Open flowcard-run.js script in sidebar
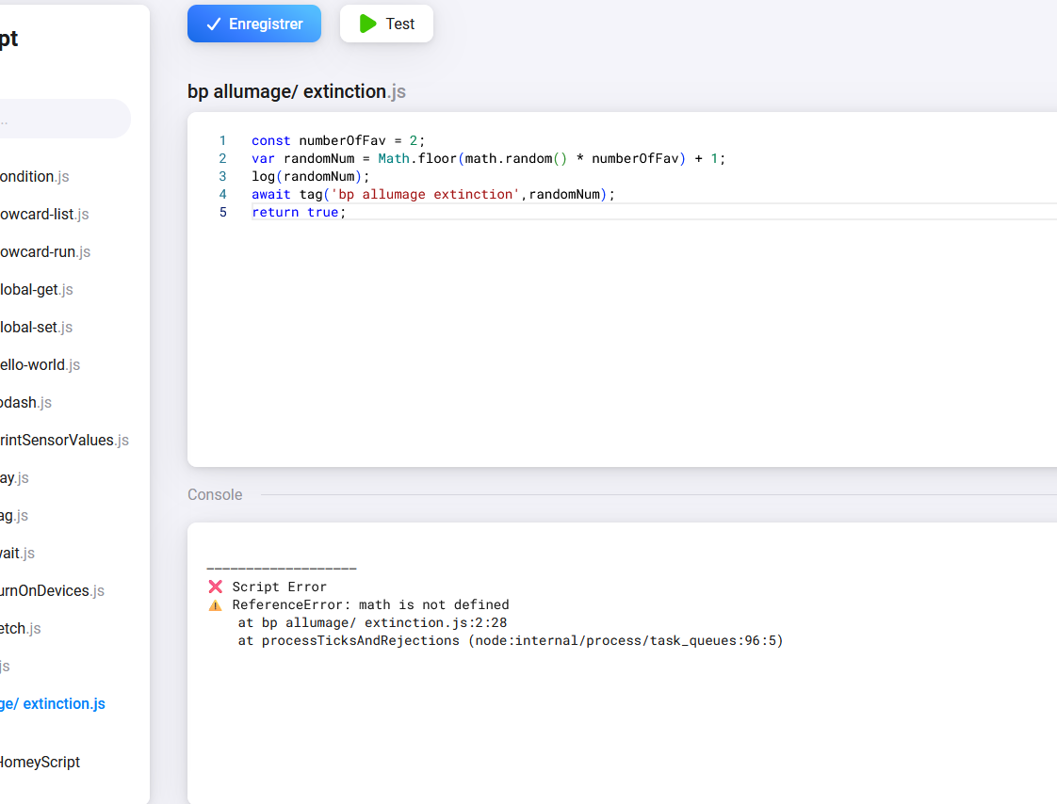Viewport: 1057px width, 804px height. coord(45,252)
